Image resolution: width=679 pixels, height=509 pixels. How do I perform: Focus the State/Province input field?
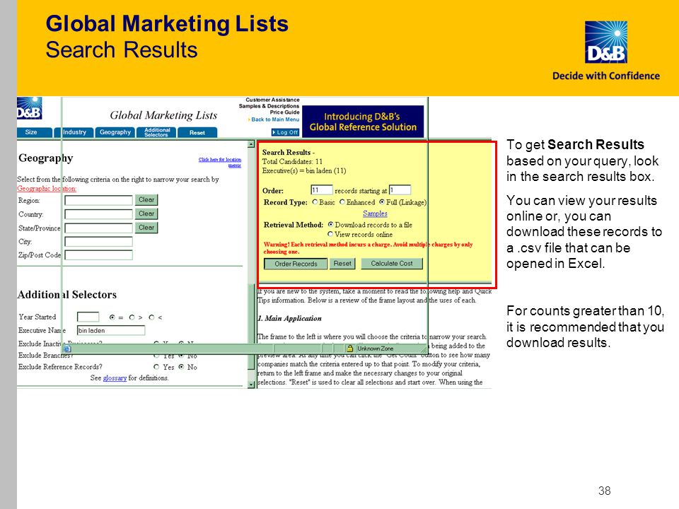coord(99,228)
